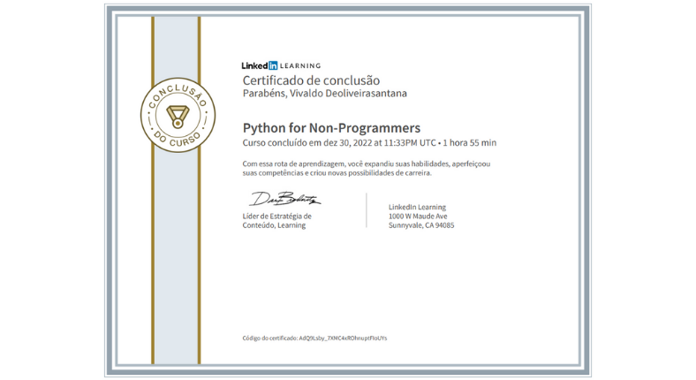Select the 'Certificado de conclusão' heading
This screenshot has height=380, width=696.
pos(311,80)
